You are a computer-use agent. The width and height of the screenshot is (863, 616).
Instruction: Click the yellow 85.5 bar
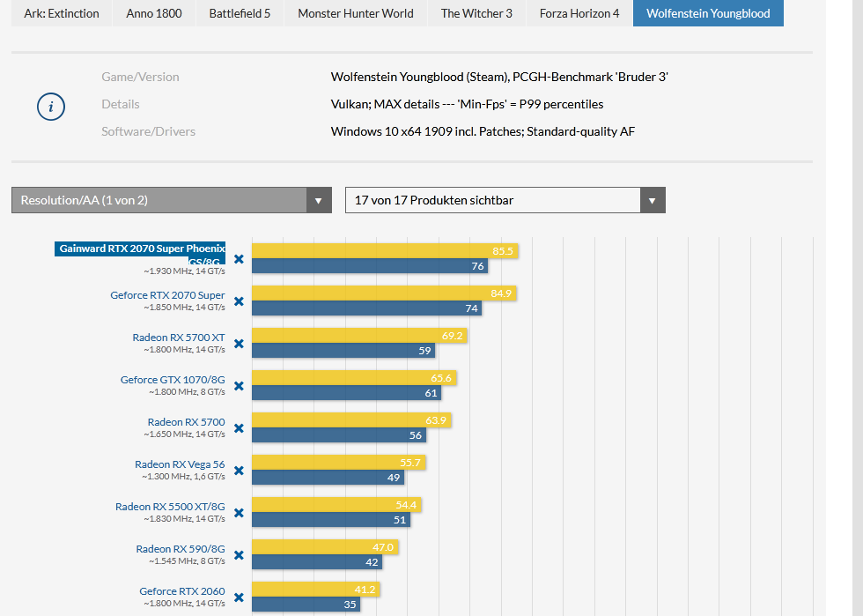click(386, 250)
